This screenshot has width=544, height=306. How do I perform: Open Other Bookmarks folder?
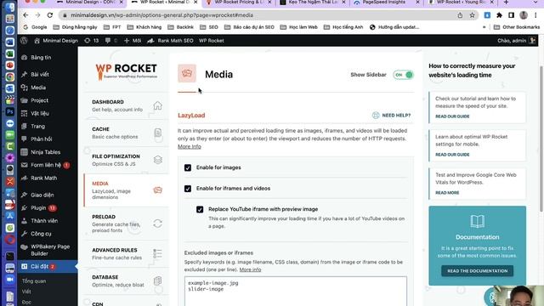click(517, 27)
